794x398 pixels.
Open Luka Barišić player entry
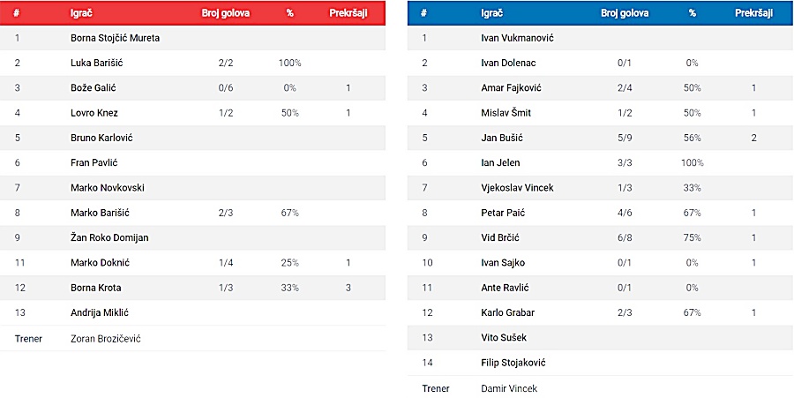pos(96,63)
